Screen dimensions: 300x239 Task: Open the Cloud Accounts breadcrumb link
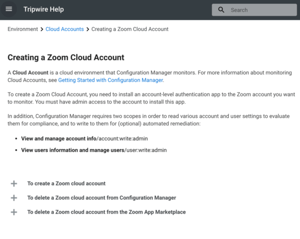point(64,29)
